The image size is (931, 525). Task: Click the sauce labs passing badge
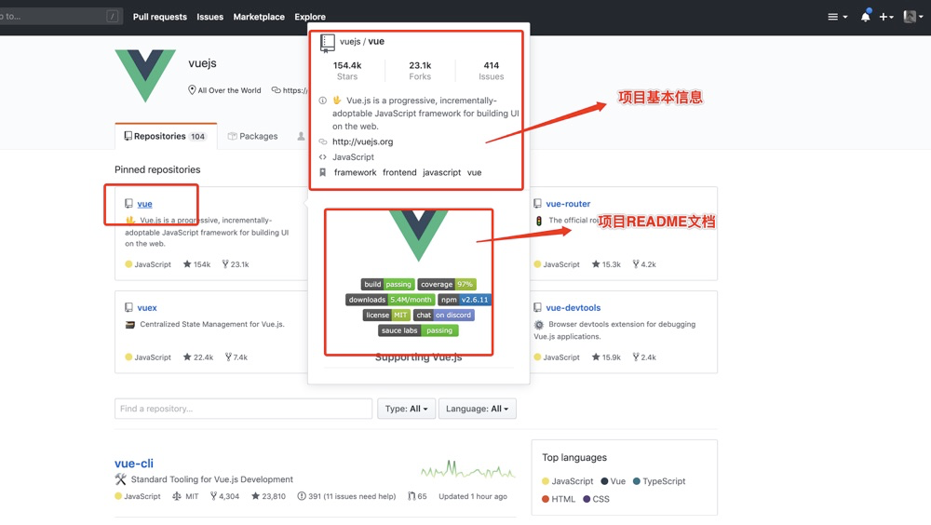[x=418, y=330]
